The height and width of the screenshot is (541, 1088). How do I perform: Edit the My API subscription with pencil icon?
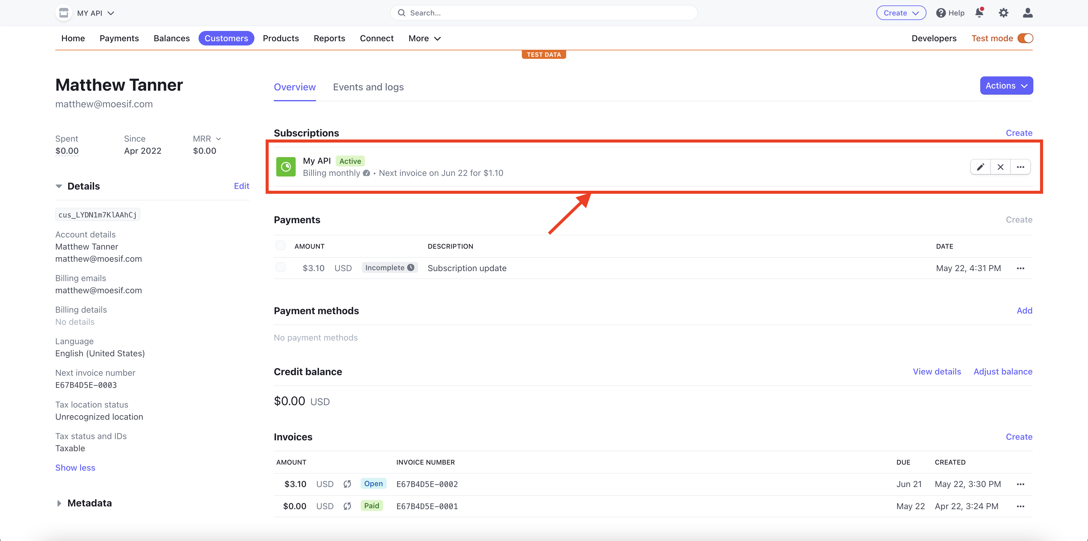[x=980, y=167]
